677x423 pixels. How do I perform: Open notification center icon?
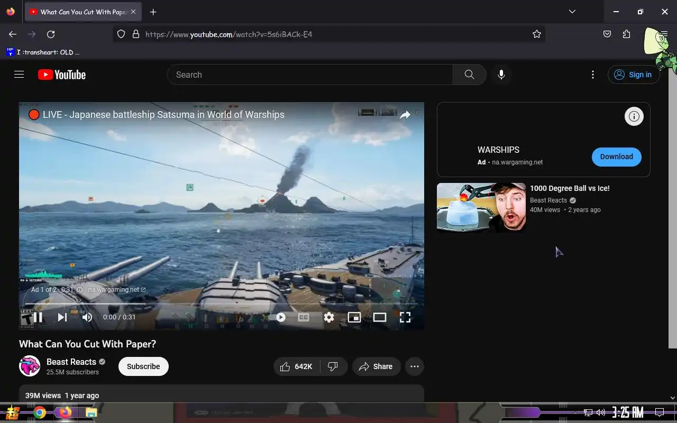[x=660, y=412]
